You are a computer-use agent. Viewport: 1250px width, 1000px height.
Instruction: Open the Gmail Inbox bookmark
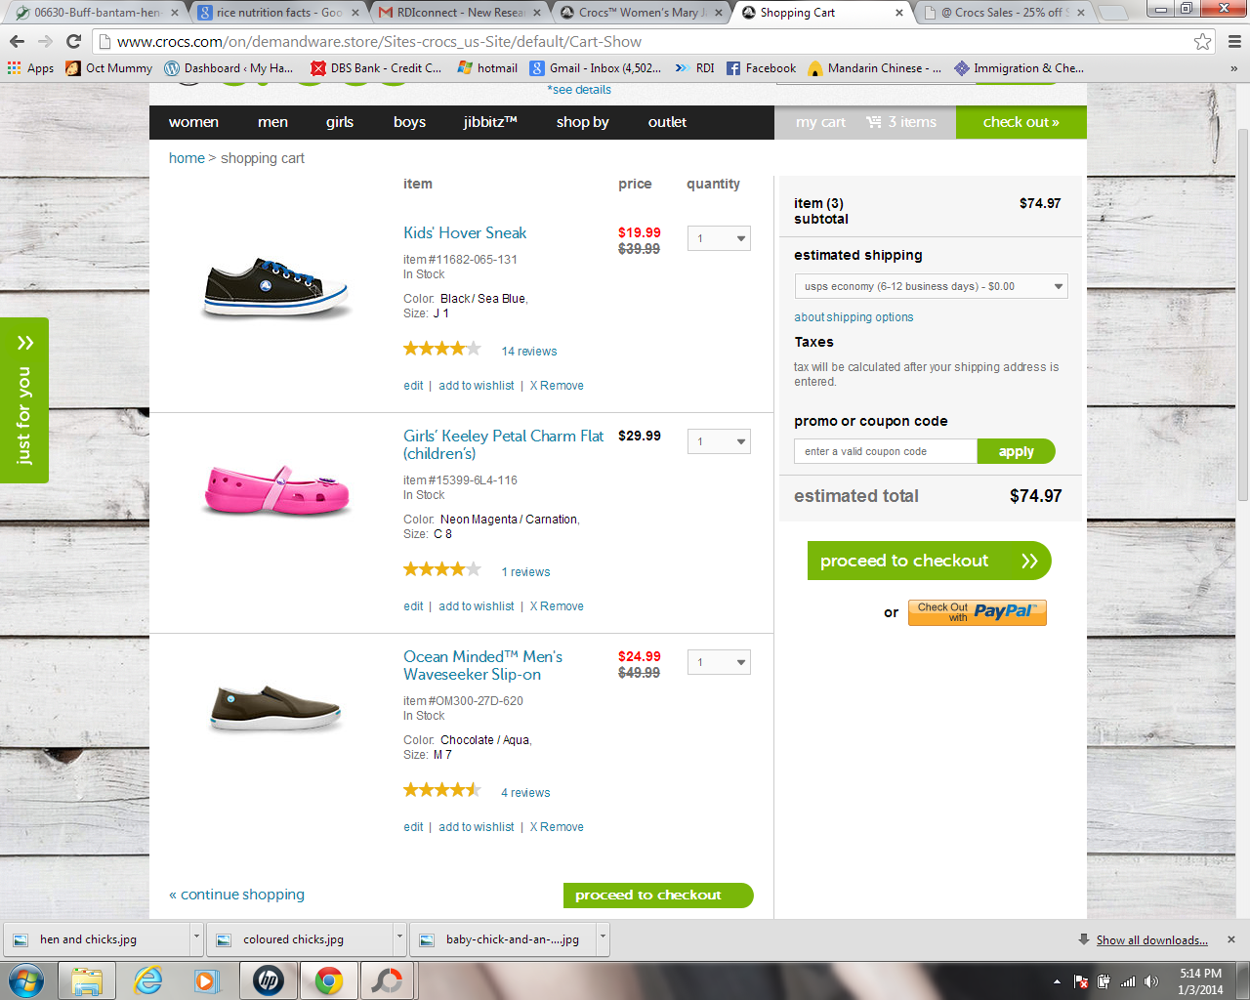pyautogui.click(x=596, y=68)
